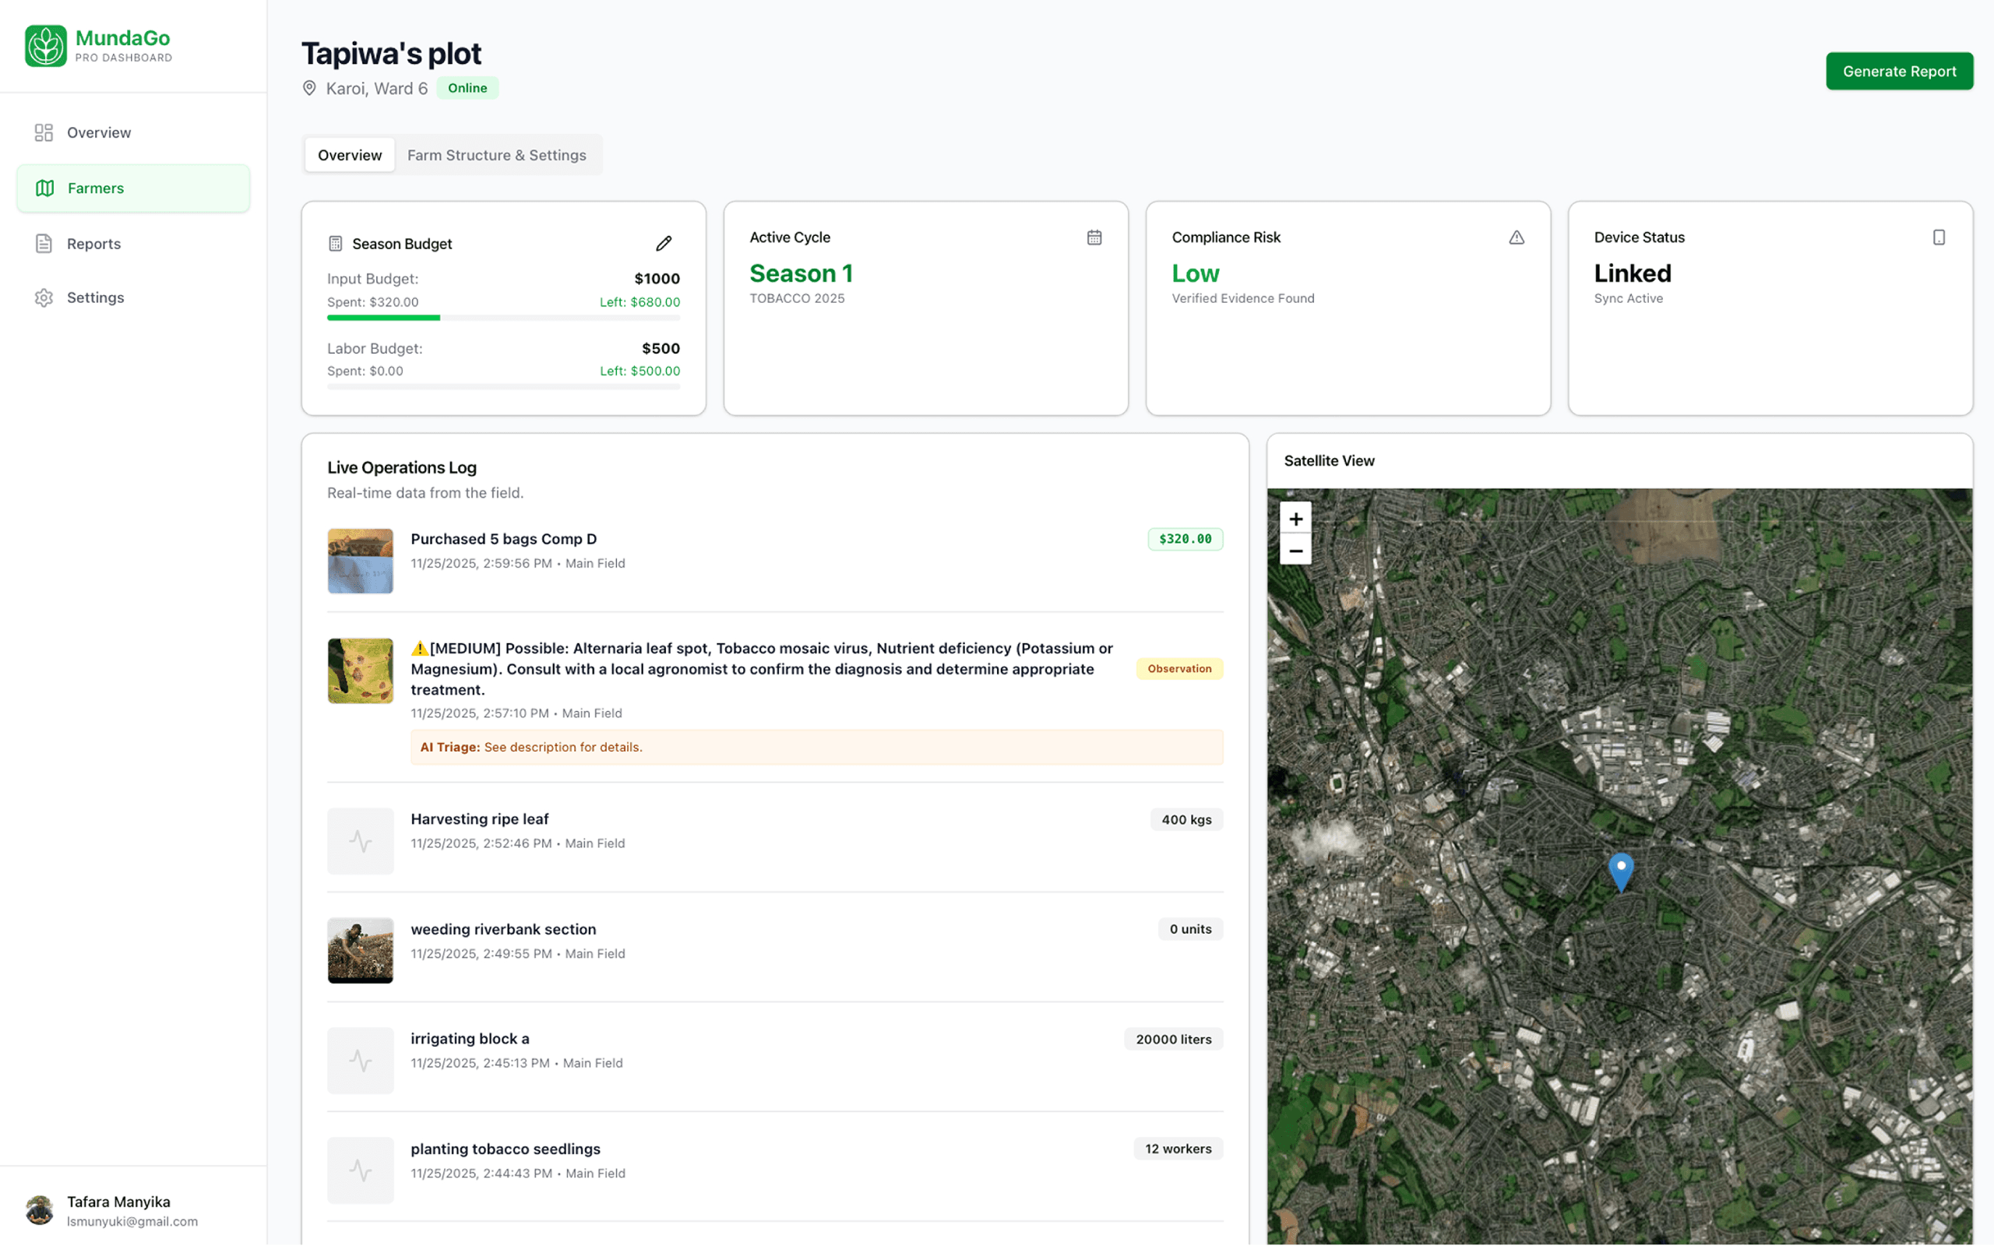Switch to Farm Structure & Settings tab

coord(496,154)
